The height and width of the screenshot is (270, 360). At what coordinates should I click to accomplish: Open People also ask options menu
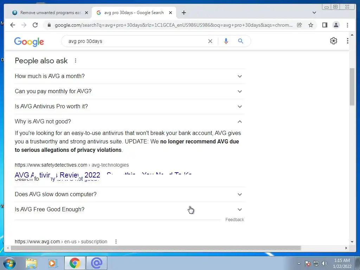[76, 60]
